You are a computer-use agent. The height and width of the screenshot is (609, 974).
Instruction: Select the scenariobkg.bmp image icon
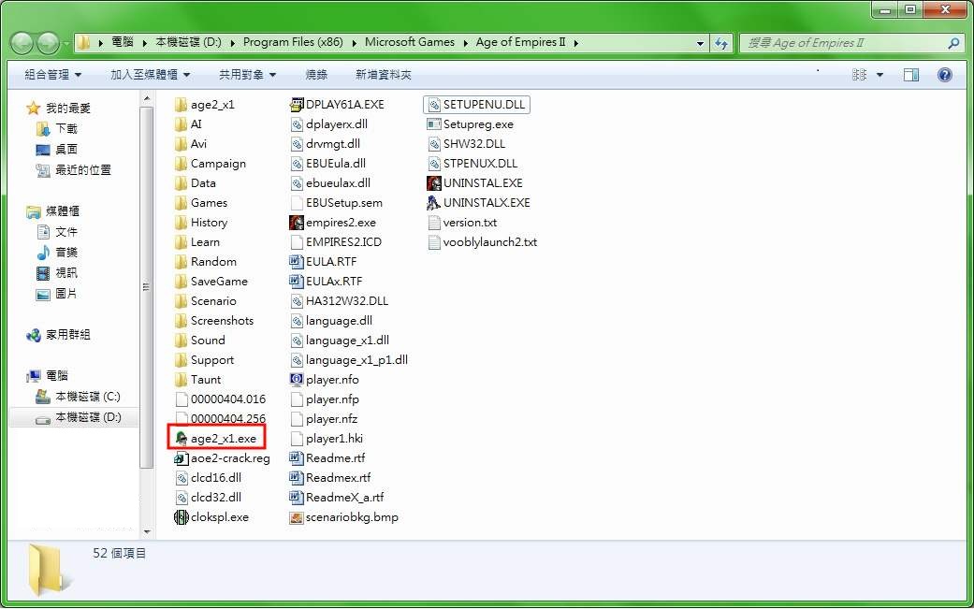pos(297,517)
